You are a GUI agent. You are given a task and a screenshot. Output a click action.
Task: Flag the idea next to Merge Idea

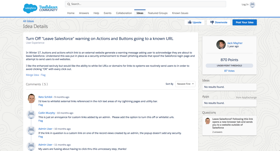click(43, 75)
